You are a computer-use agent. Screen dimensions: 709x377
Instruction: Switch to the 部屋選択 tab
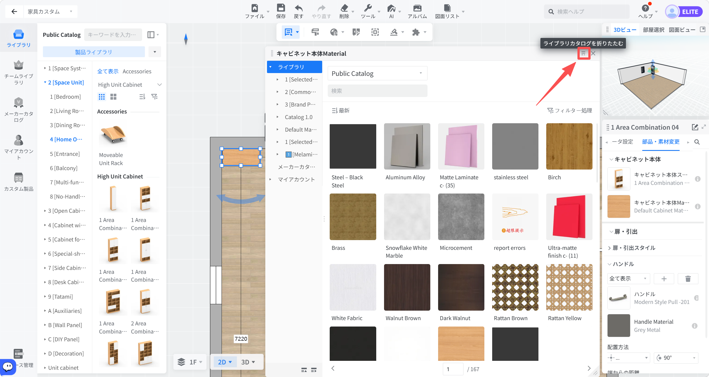pyautogui.click(x=654, y=30)
